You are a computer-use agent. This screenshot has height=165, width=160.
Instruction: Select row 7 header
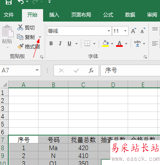click(4, 140)
